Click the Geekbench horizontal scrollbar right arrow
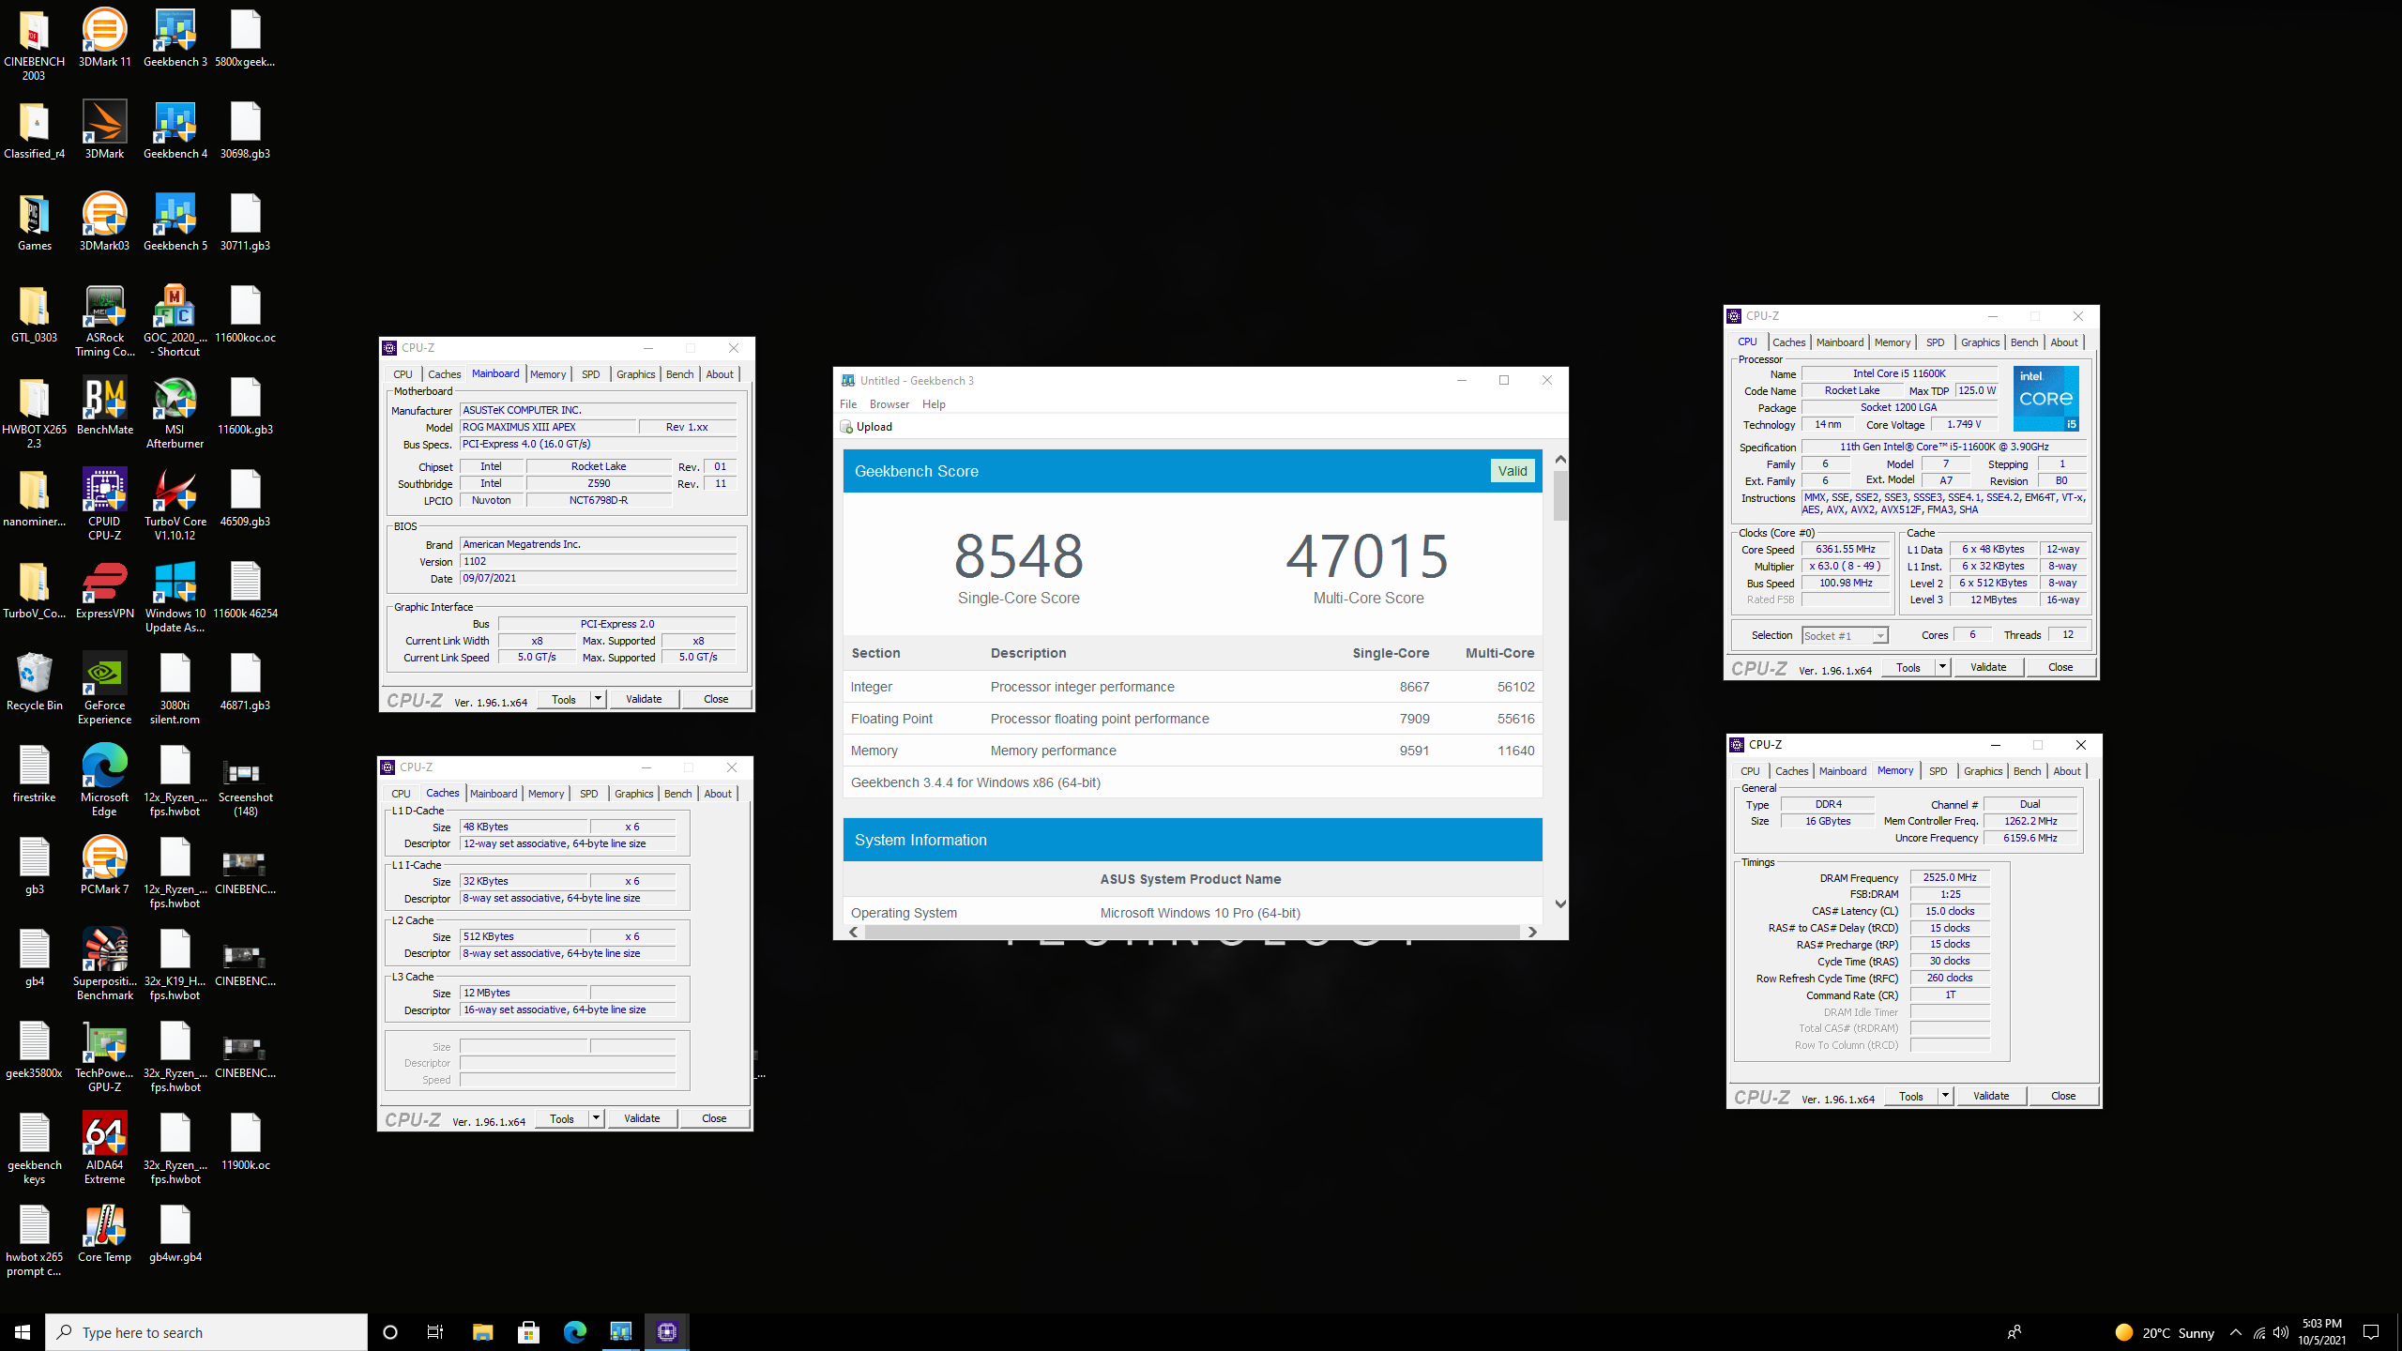The width and height of the screenshot is (2402, 1351). [x=1532, y=932]
